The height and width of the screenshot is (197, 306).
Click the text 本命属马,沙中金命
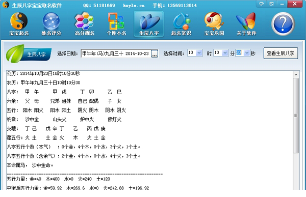(30, 165)
